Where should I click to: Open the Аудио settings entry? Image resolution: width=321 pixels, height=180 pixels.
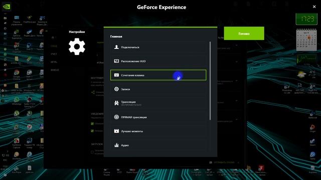[158, 145]
